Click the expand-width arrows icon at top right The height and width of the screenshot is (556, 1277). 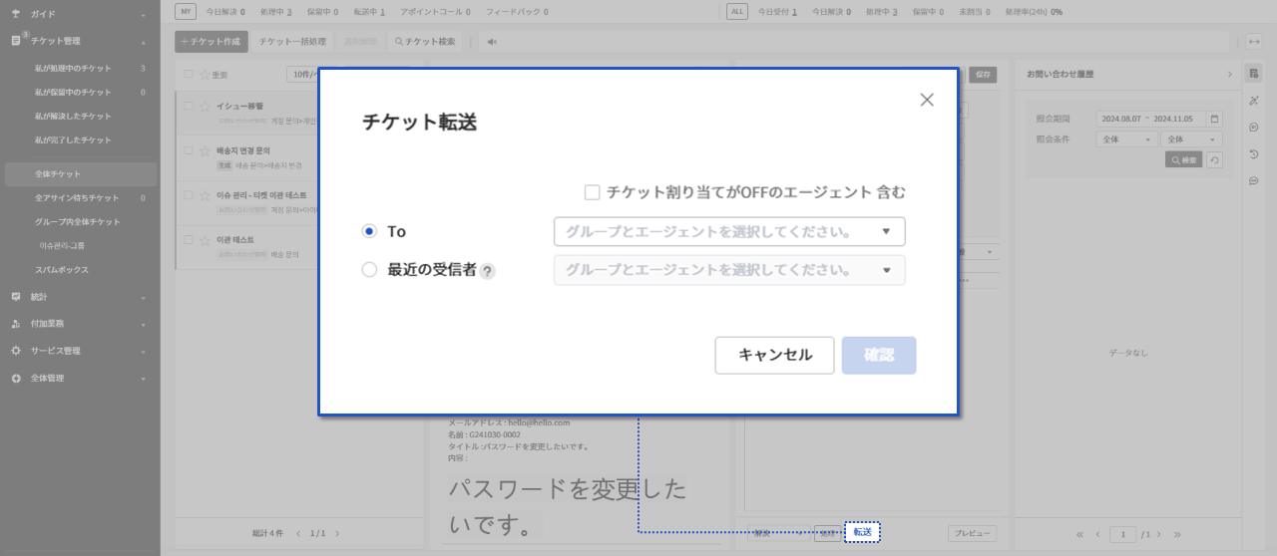1253,42
